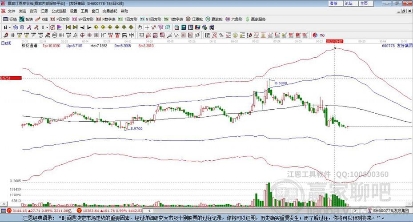
Task: Open the 9T四方形 tool
Action: click(151, 19)
